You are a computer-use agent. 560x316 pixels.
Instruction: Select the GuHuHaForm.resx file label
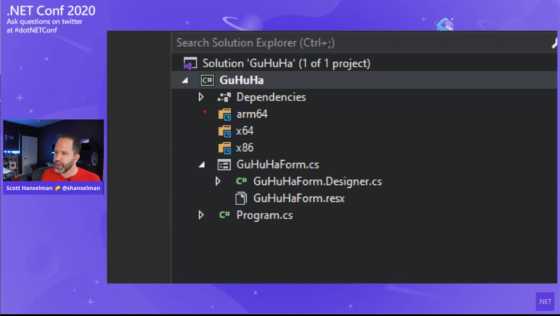(x=299, y=199)
